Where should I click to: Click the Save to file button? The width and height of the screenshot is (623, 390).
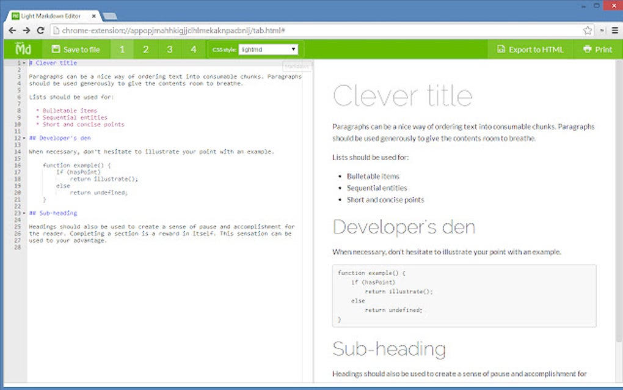76,49
